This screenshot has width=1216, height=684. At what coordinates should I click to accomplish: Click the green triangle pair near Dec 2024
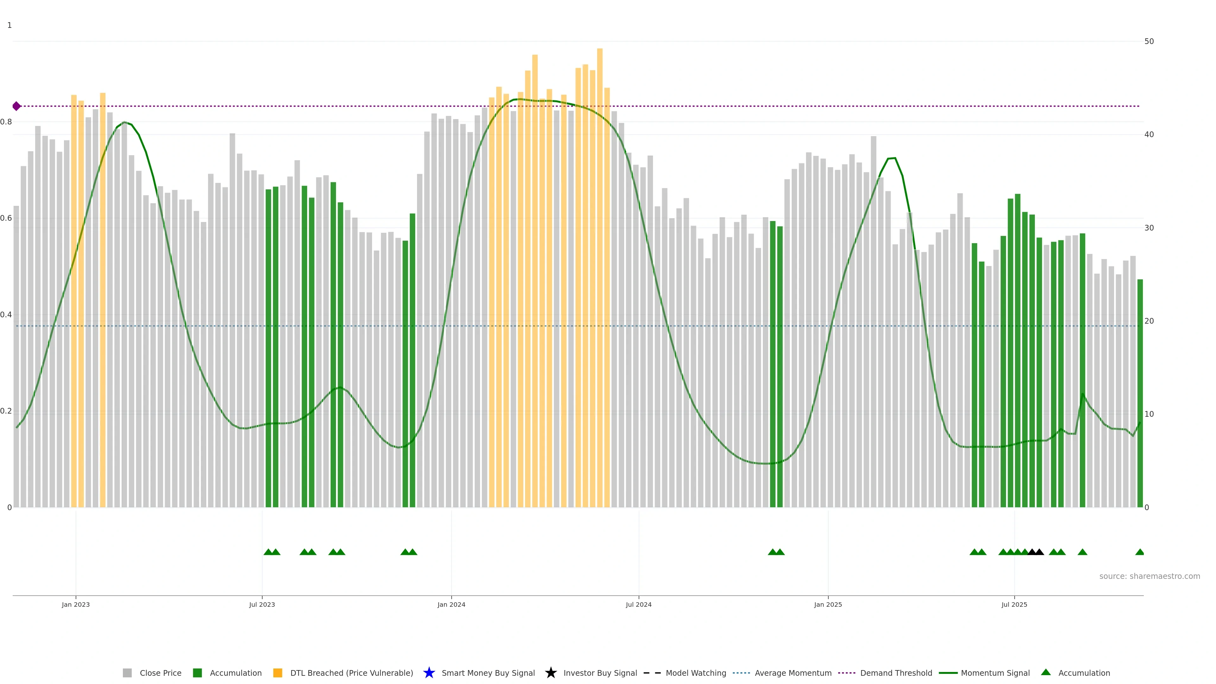click(x=776, y=552)
